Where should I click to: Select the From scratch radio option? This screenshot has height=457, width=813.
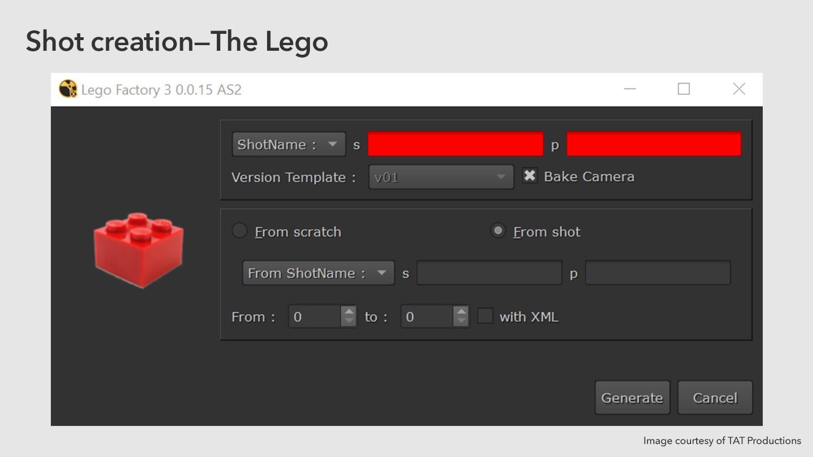(240, 231)
